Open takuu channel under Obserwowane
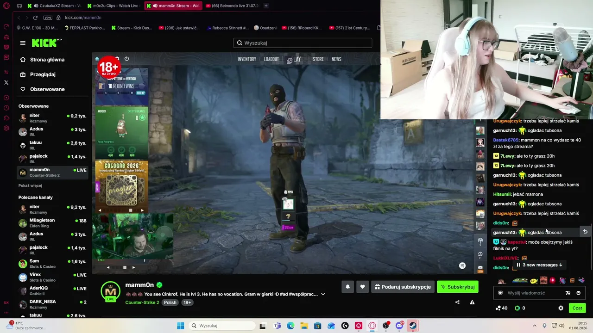This screenshot has width=593, height=333. [x=52, y=145]
